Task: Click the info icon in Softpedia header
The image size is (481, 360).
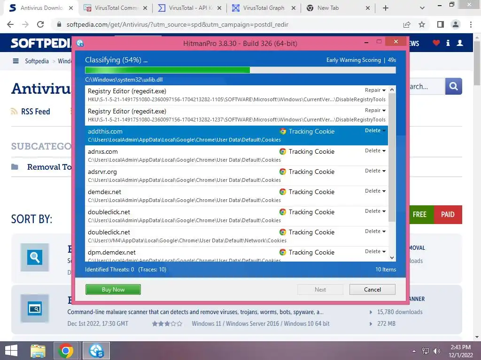Action: point(448,43)
